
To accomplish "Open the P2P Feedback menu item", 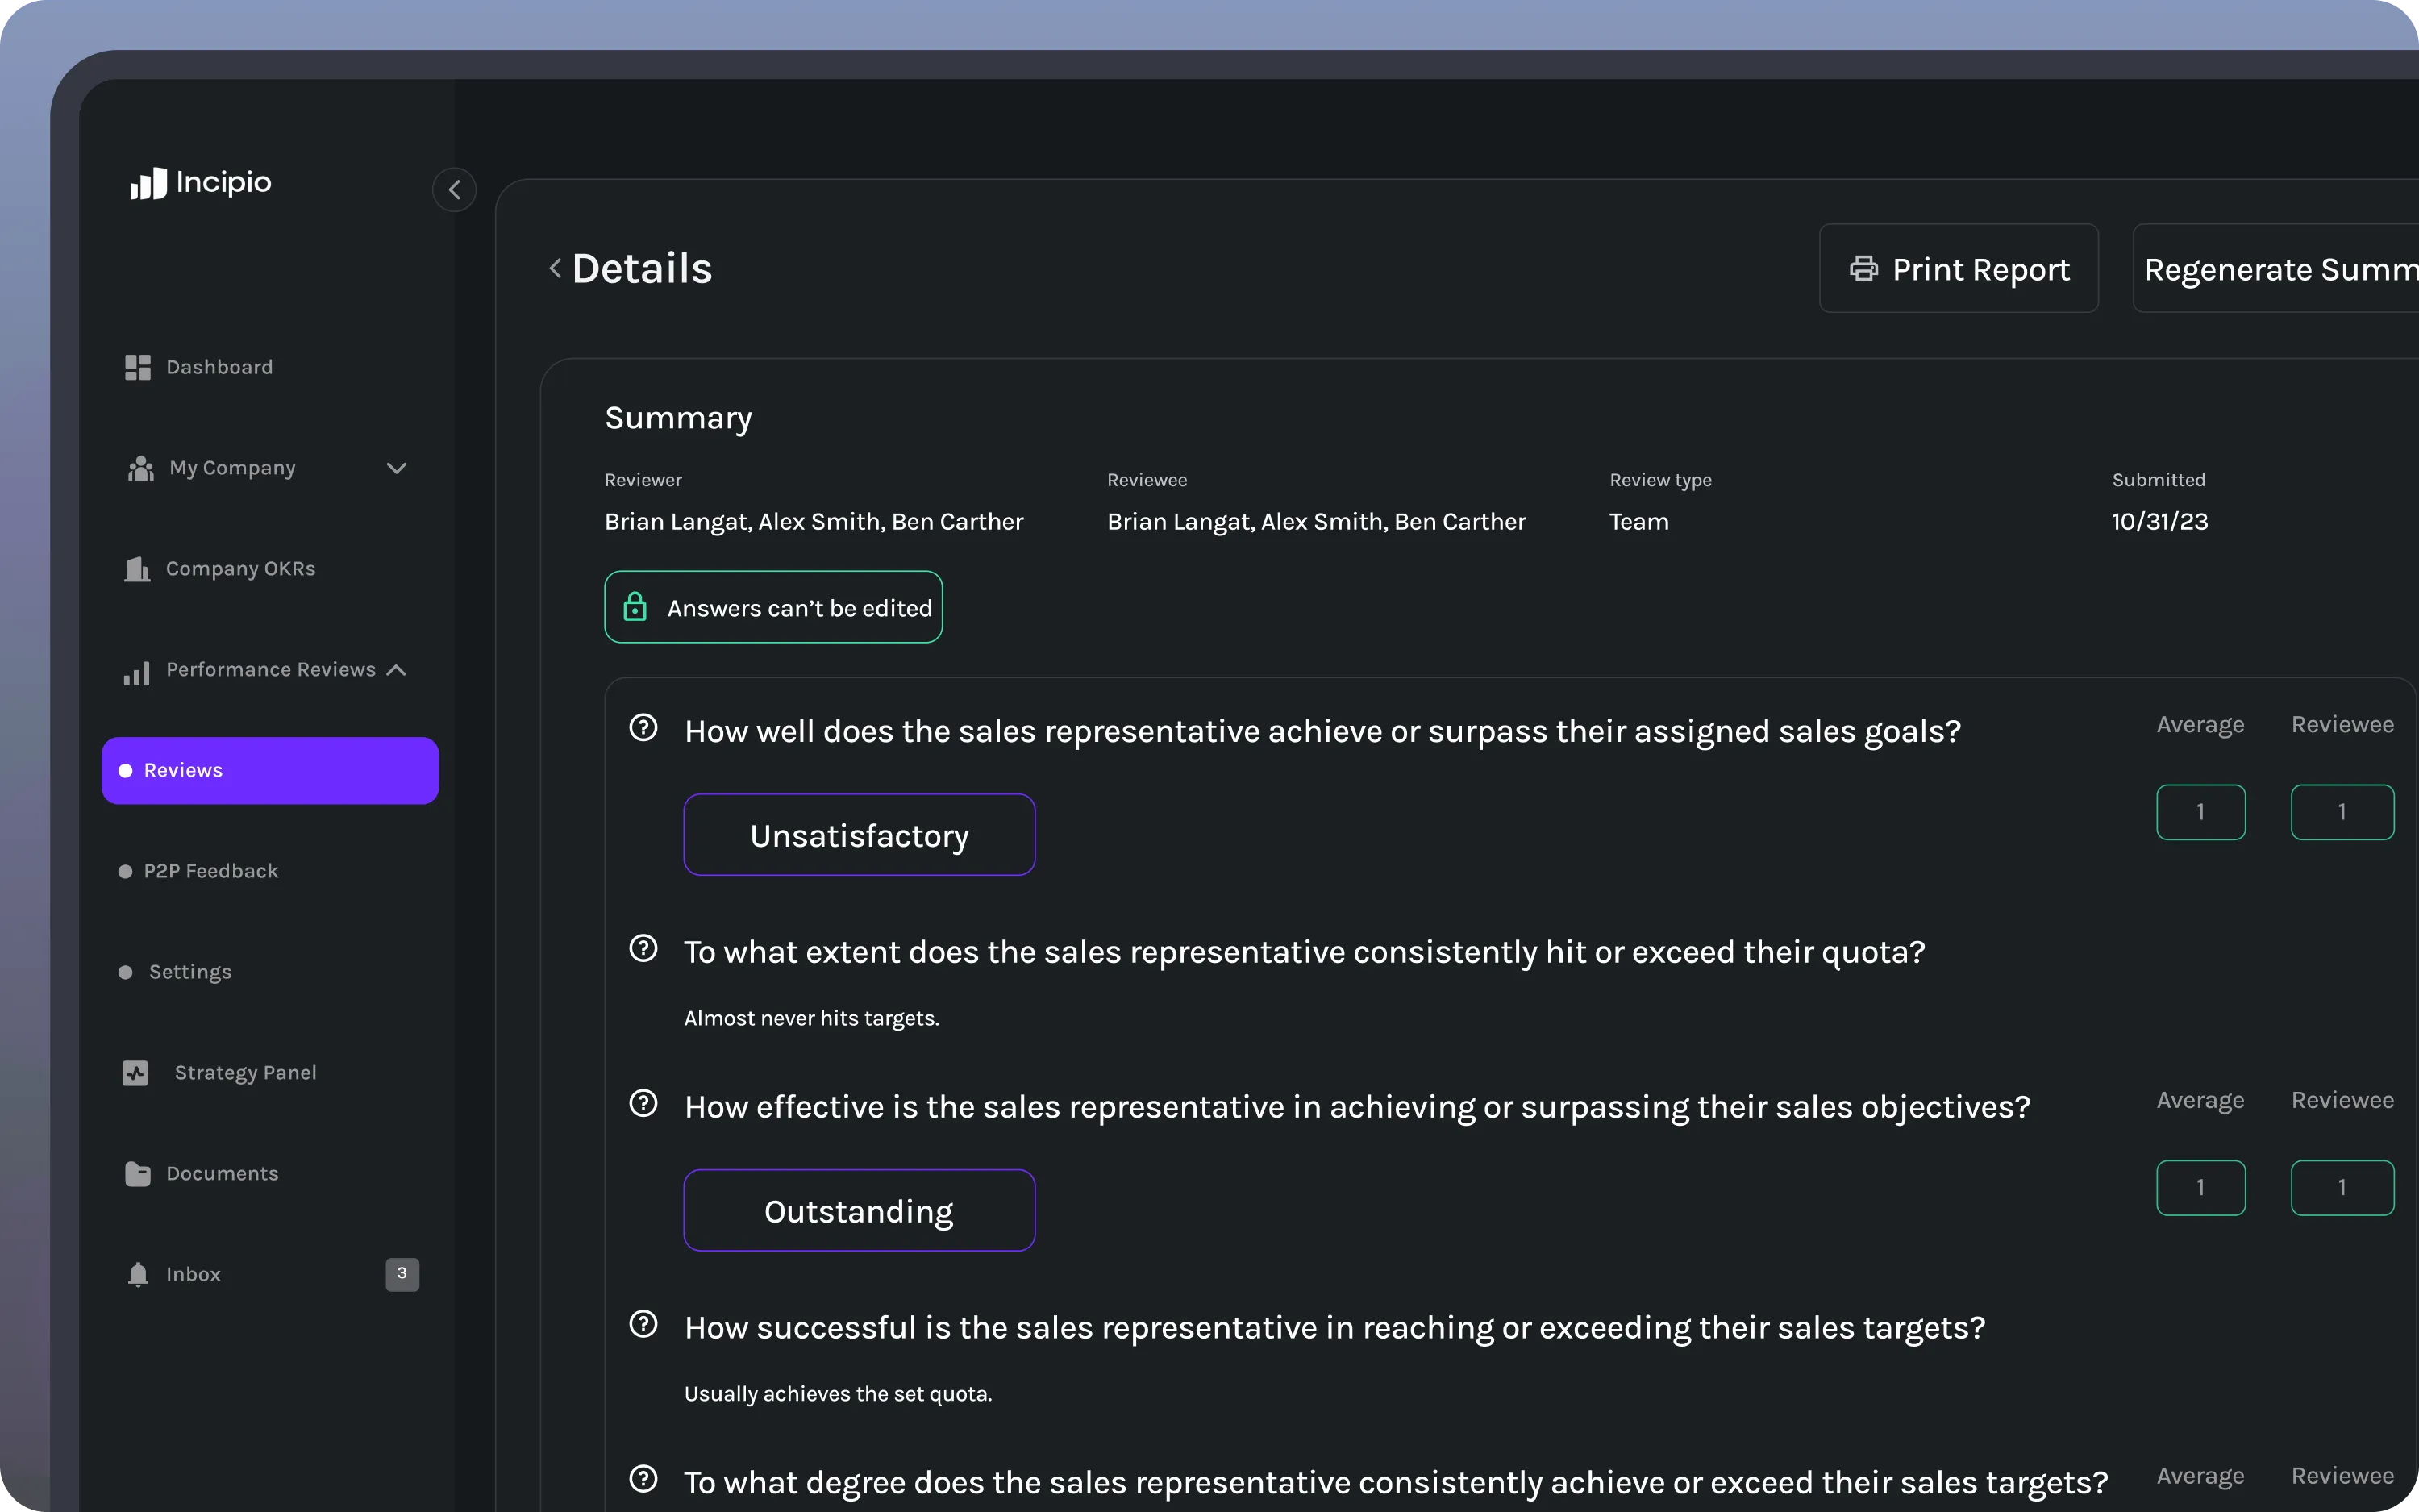I will point(211,871).
